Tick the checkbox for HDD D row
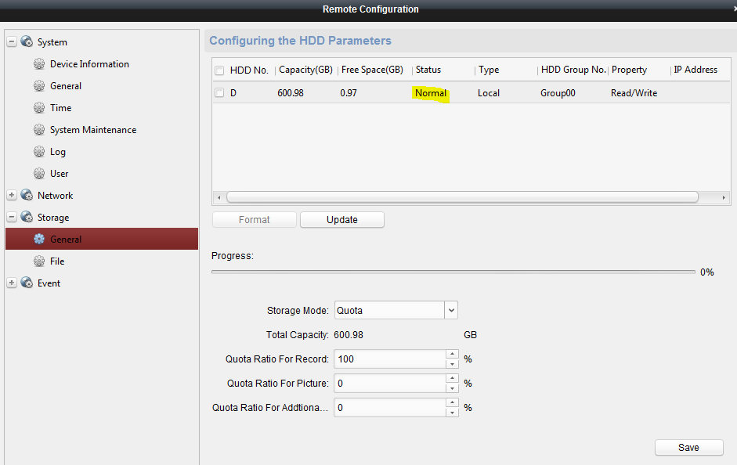737x465 pixels. (x=219, y=93)
